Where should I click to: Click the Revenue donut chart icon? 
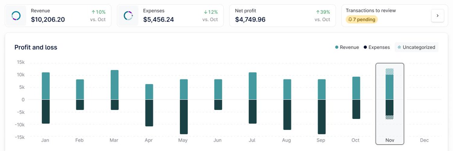click(16, 16)
